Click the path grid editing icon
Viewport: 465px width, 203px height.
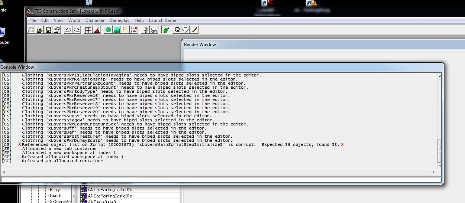[x=125, y=30]
